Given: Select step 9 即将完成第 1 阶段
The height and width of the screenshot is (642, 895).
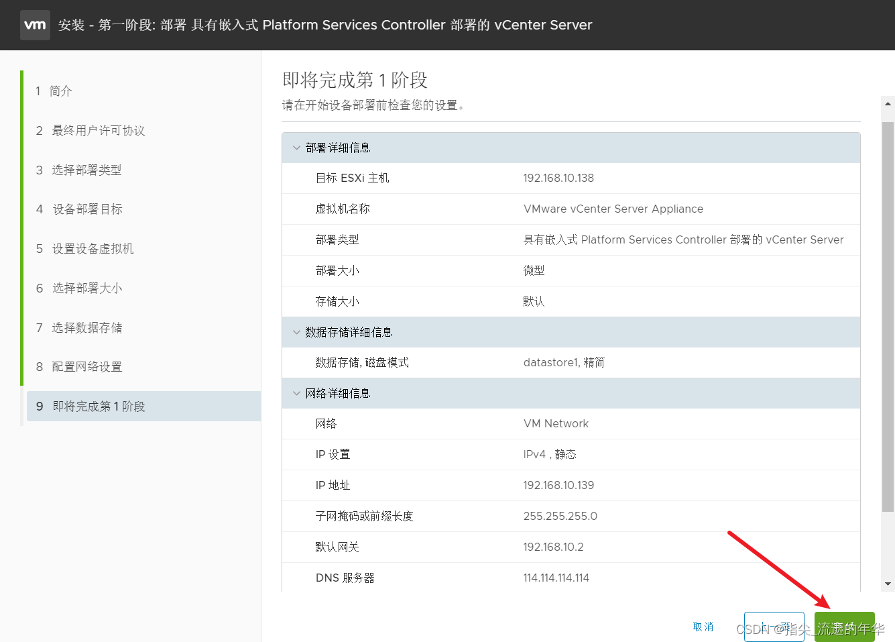Looking at the screenshot, I should pyautogui.click(x=143, y=407).
